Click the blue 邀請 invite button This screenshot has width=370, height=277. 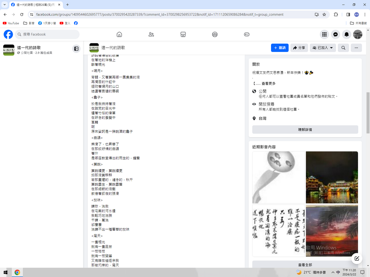pyautogui.click(x=280, y=48)
